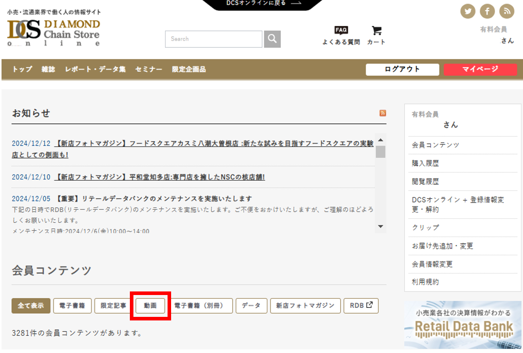Click the ログアウト button
This screenshot has width=523, height=353.
(x=402, y=70)
